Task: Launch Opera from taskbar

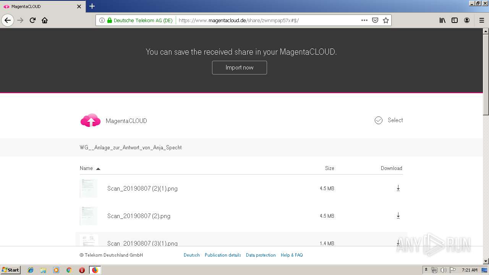Action: tap(82, 270)
